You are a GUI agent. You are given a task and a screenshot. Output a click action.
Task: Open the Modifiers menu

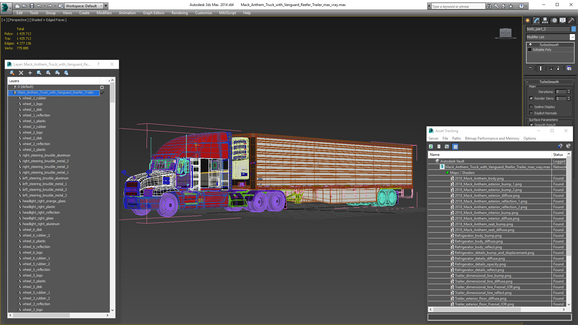104,13
